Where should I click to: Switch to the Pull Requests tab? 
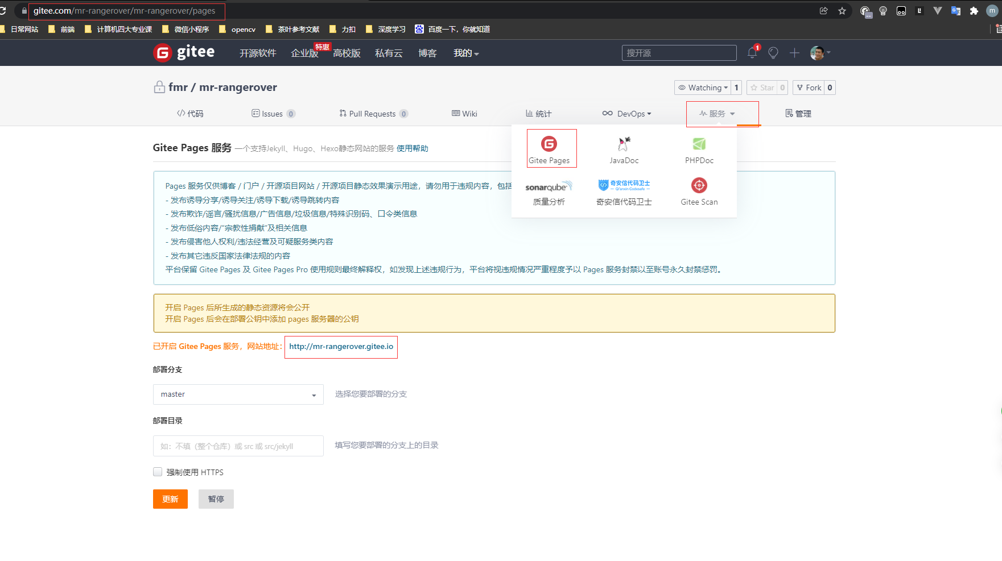tap(373, 114)
